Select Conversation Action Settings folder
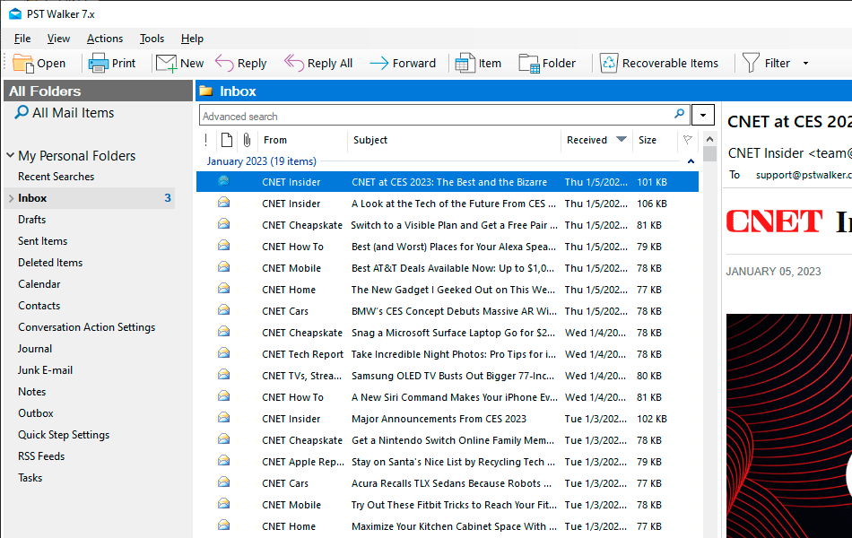This screenshot has width=852, height=538. click(x=86, y=327)
